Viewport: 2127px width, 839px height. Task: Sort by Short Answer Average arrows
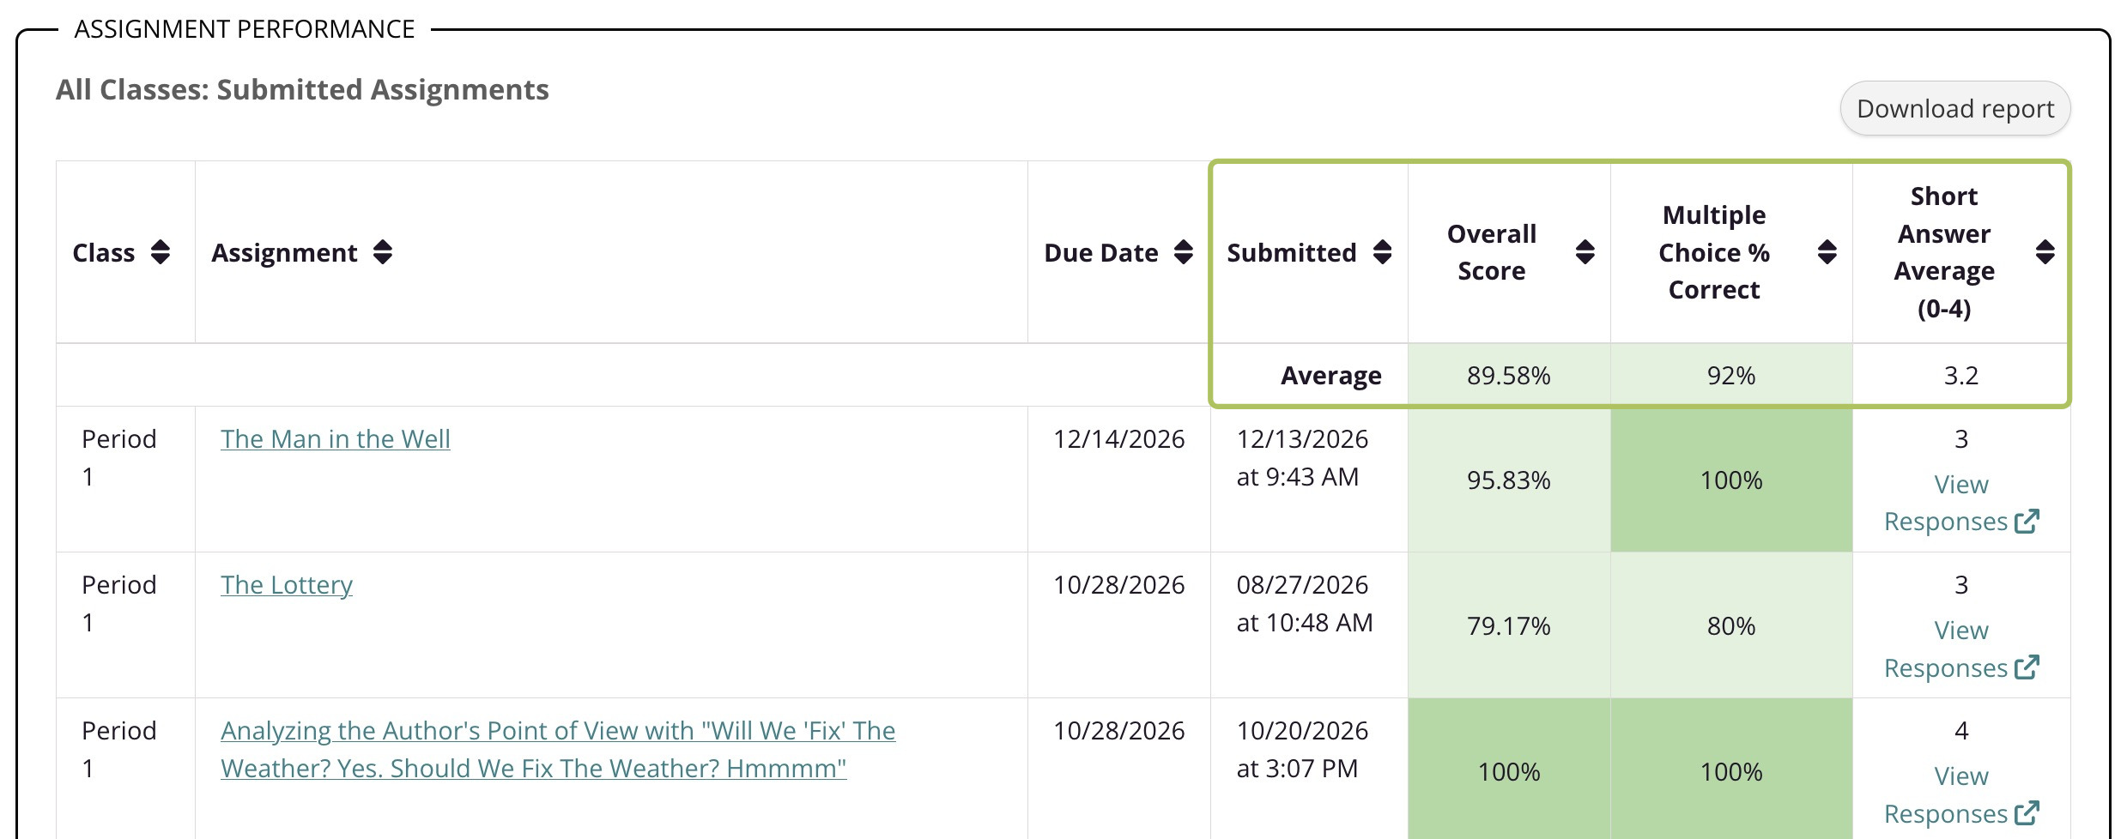click(2045, 252)
